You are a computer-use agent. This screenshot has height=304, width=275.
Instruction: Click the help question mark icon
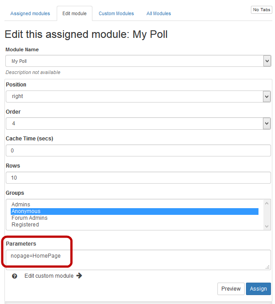[15, 276]
